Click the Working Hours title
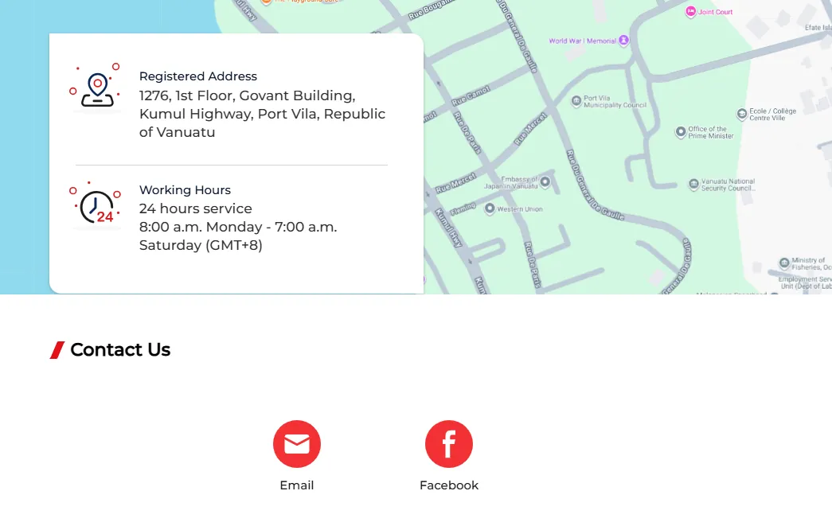Image resolution: width=832 pixels, height=522 pixels. [x=185, y=190]
